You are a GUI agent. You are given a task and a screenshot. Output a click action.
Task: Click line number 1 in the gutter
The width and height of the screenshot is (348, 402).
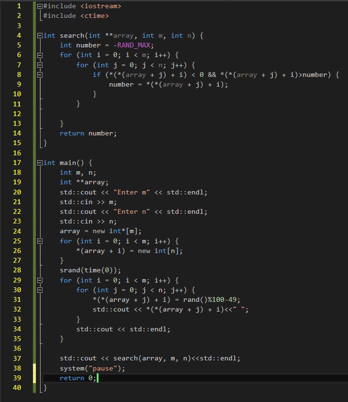19,6
